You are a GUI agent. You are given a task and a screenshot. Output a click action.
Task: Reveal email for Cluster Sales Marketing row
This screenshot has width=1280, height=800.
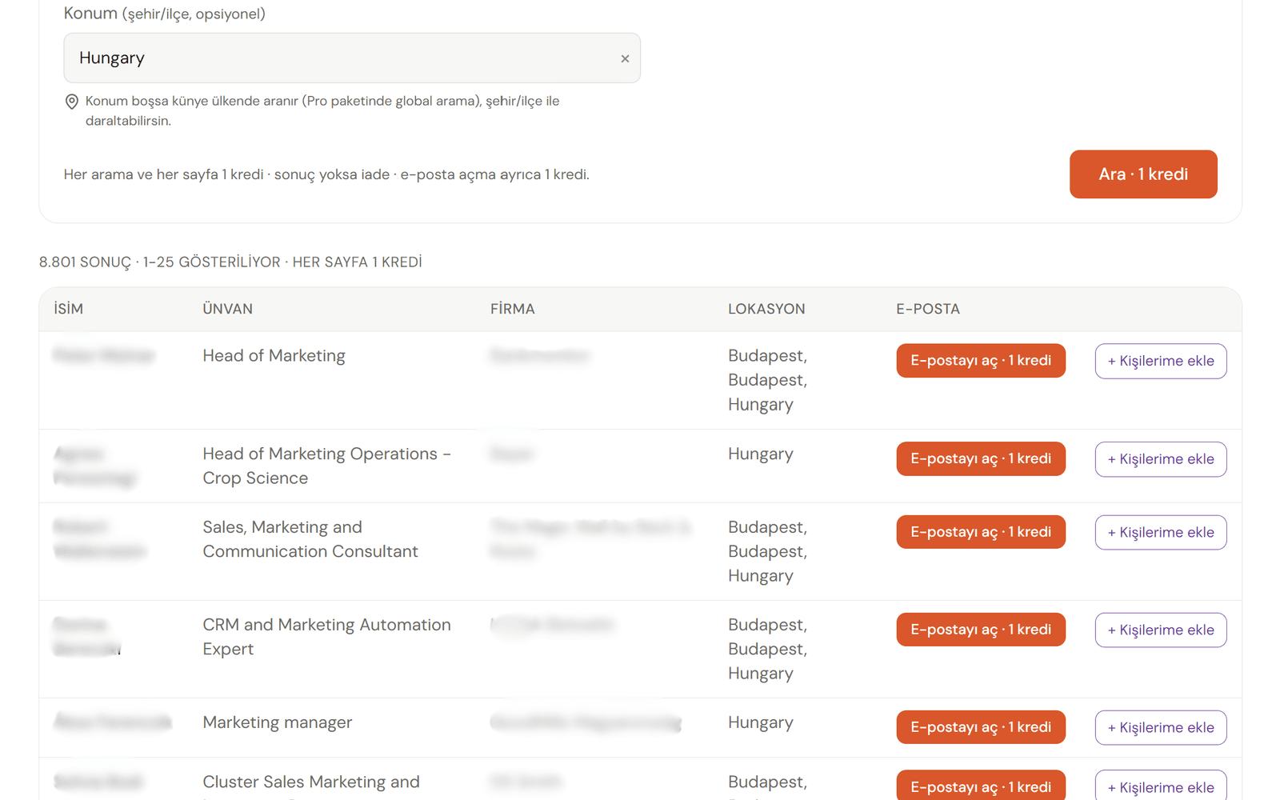pos(981,786)
